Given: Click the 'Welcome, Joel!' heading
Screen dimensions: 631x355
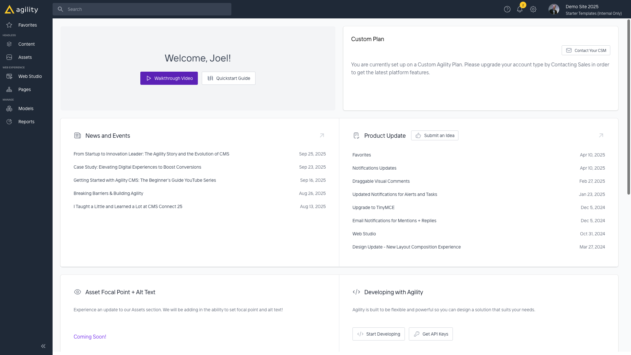Looking at the screenshot, I should tap(198, 58).
